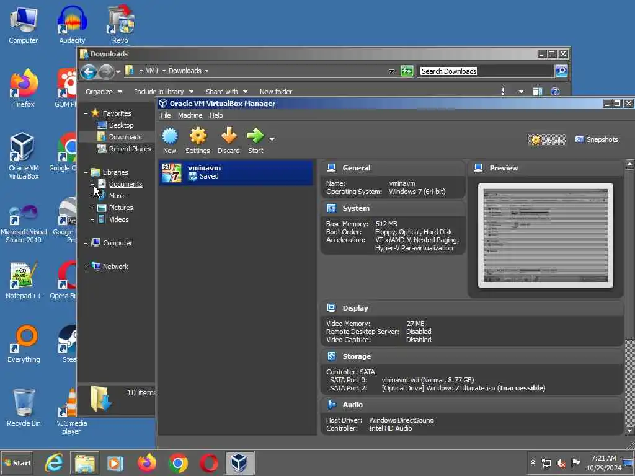Click the Refresh button in Downloads window
The width and height of the screenshot is (635, 476).
point(407,71)
